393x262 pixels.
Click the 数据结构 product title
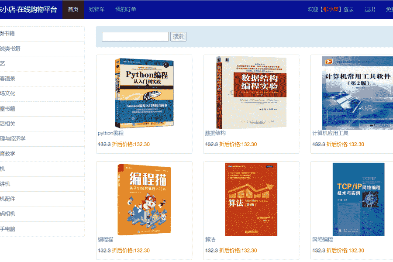click(x=215, y=133)
